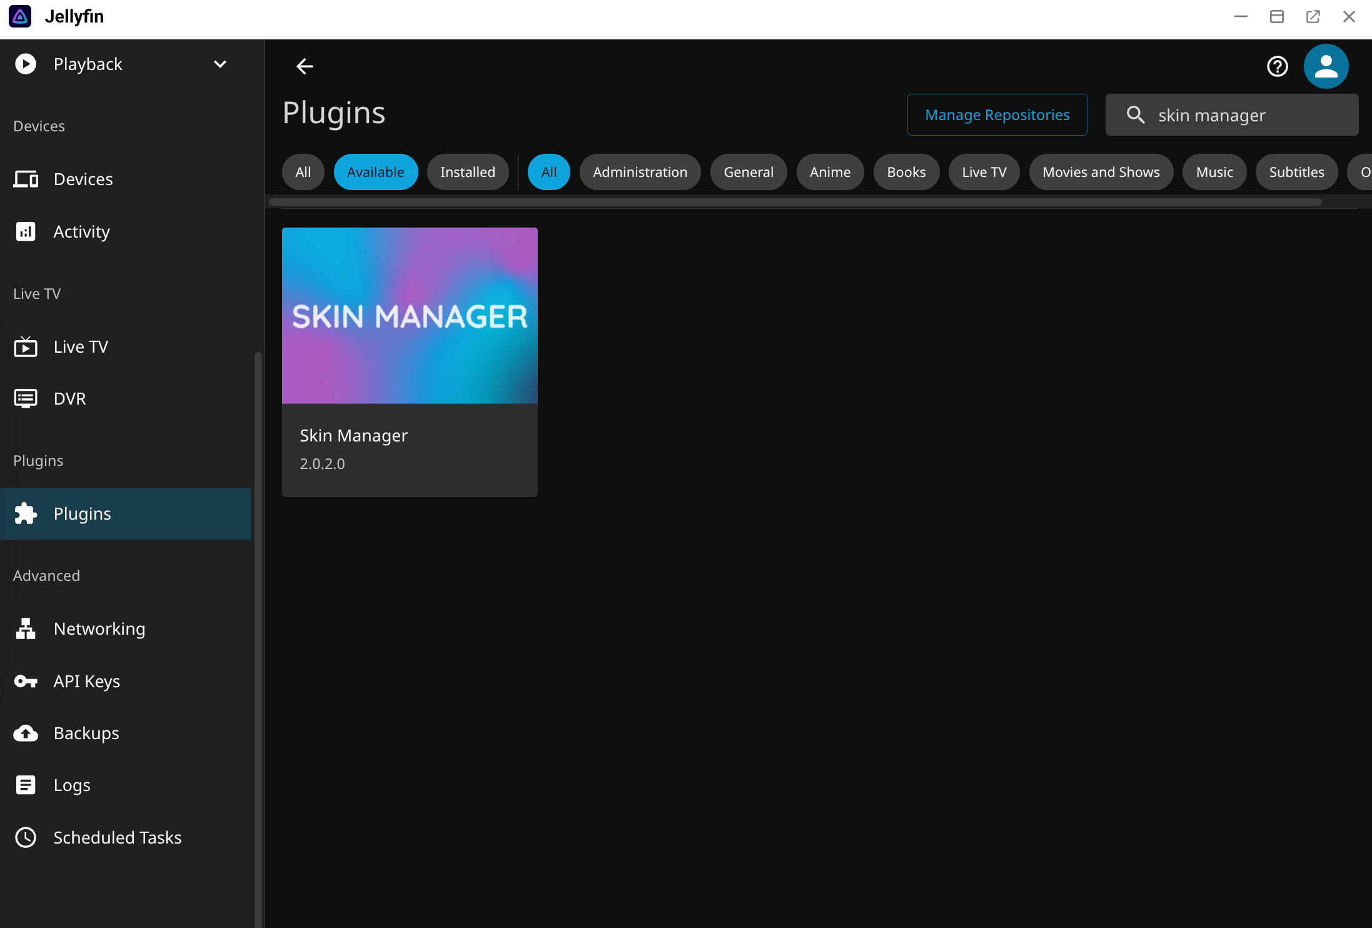Filter by Movies and Shows category
1372x928 pixels.
[x=1101, y=172]
